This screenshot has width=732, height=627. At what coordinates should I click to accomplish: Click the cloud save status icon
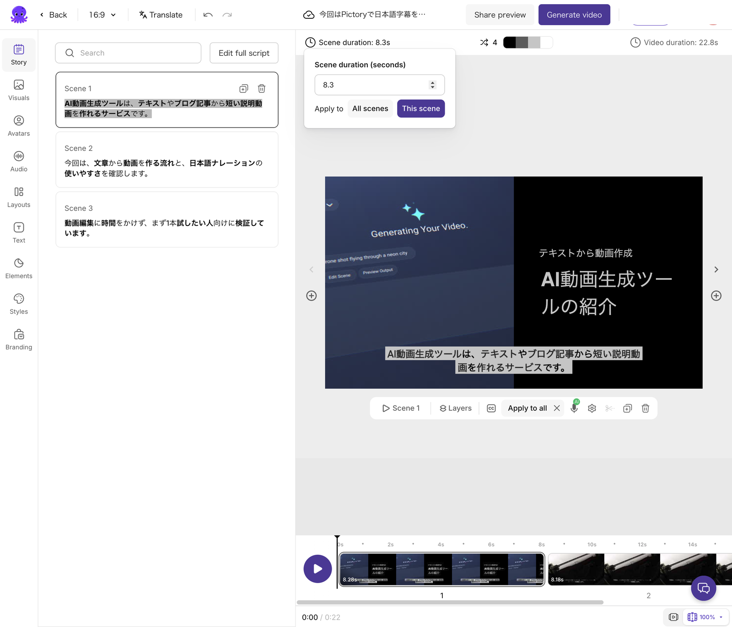[309, 15]
